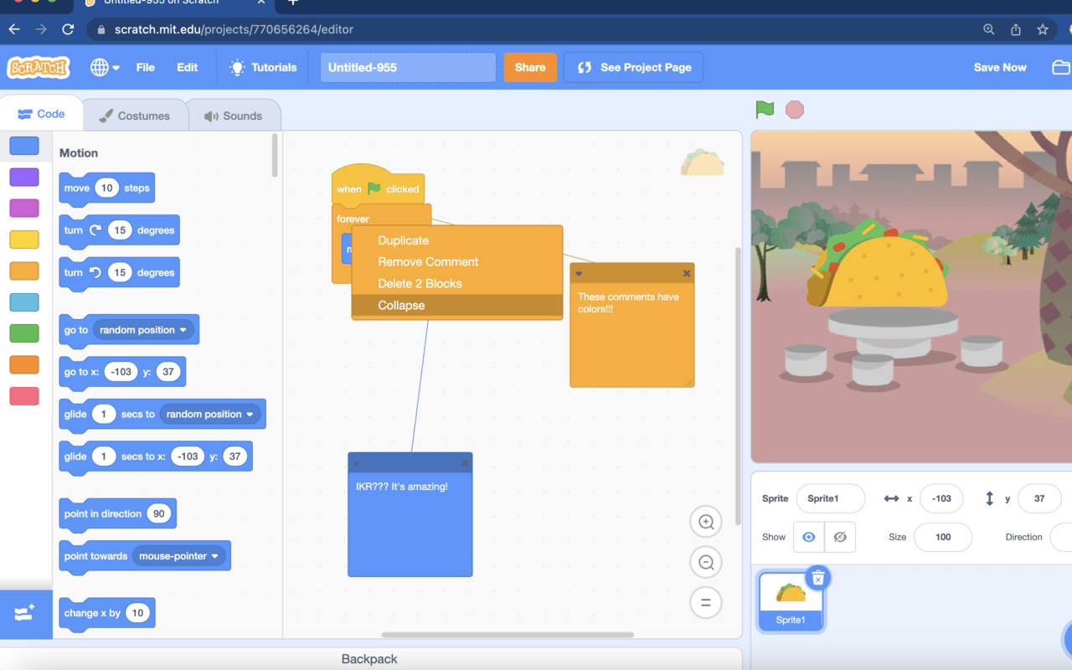Viewport: 1072px width, 670px height.
Task: Open the language selector globe
Action: [100, 67]
